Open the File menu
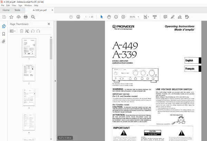Viewport: 207px width, 141px height. 2,6
